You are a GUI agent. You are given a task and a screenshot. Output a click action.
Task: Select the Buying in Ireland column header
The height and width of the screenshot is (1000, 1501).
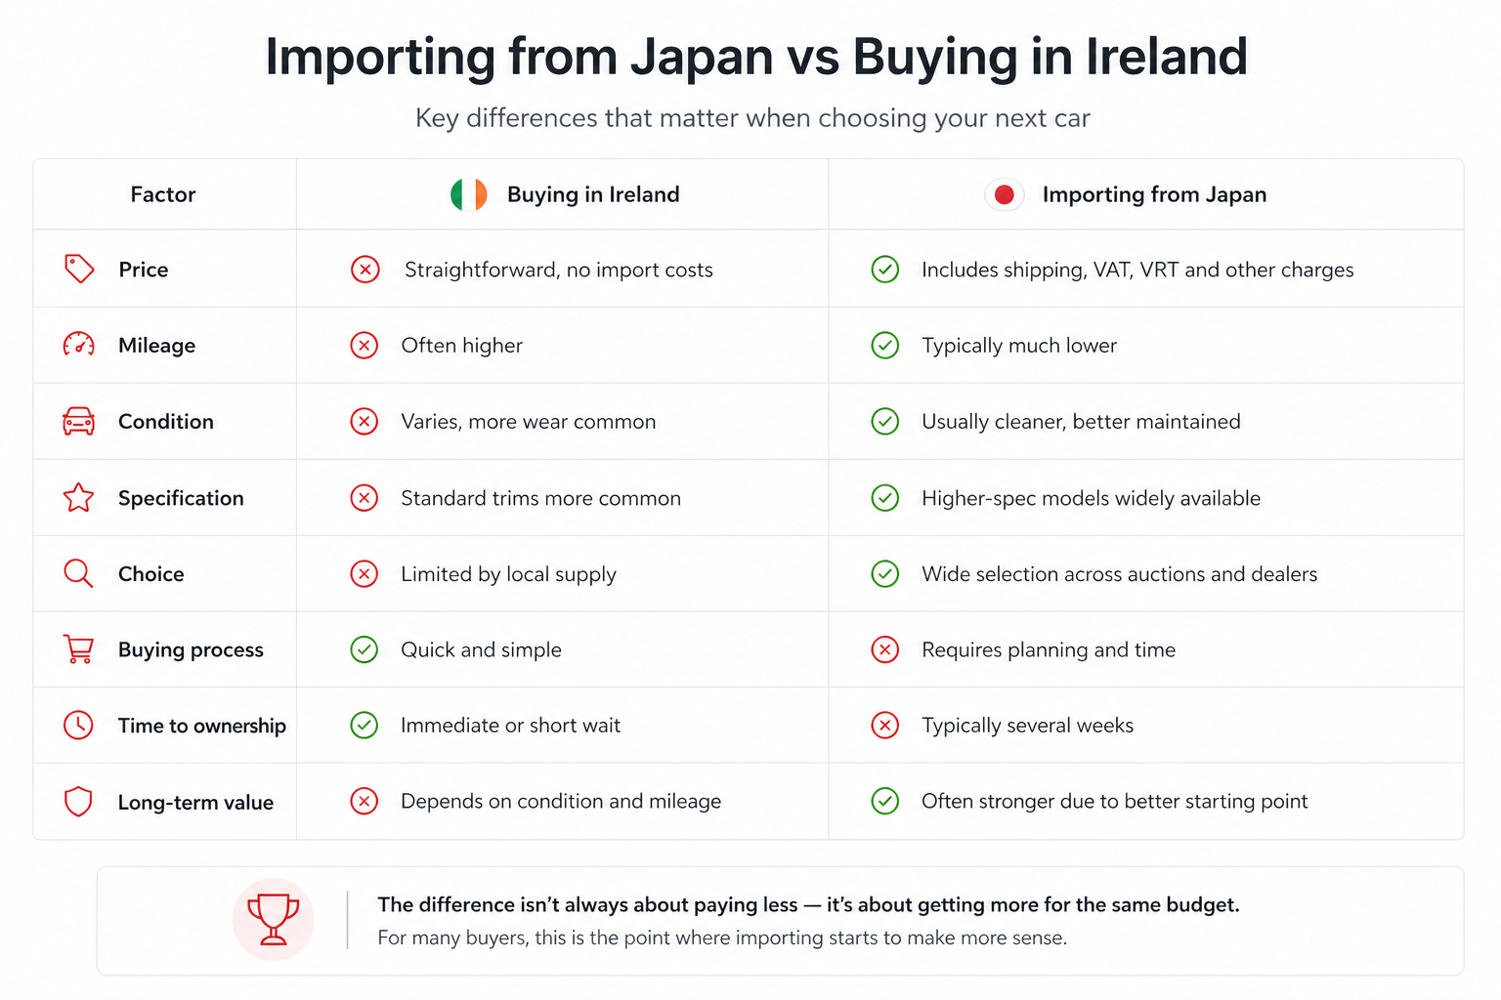click(x=592, y=194)
